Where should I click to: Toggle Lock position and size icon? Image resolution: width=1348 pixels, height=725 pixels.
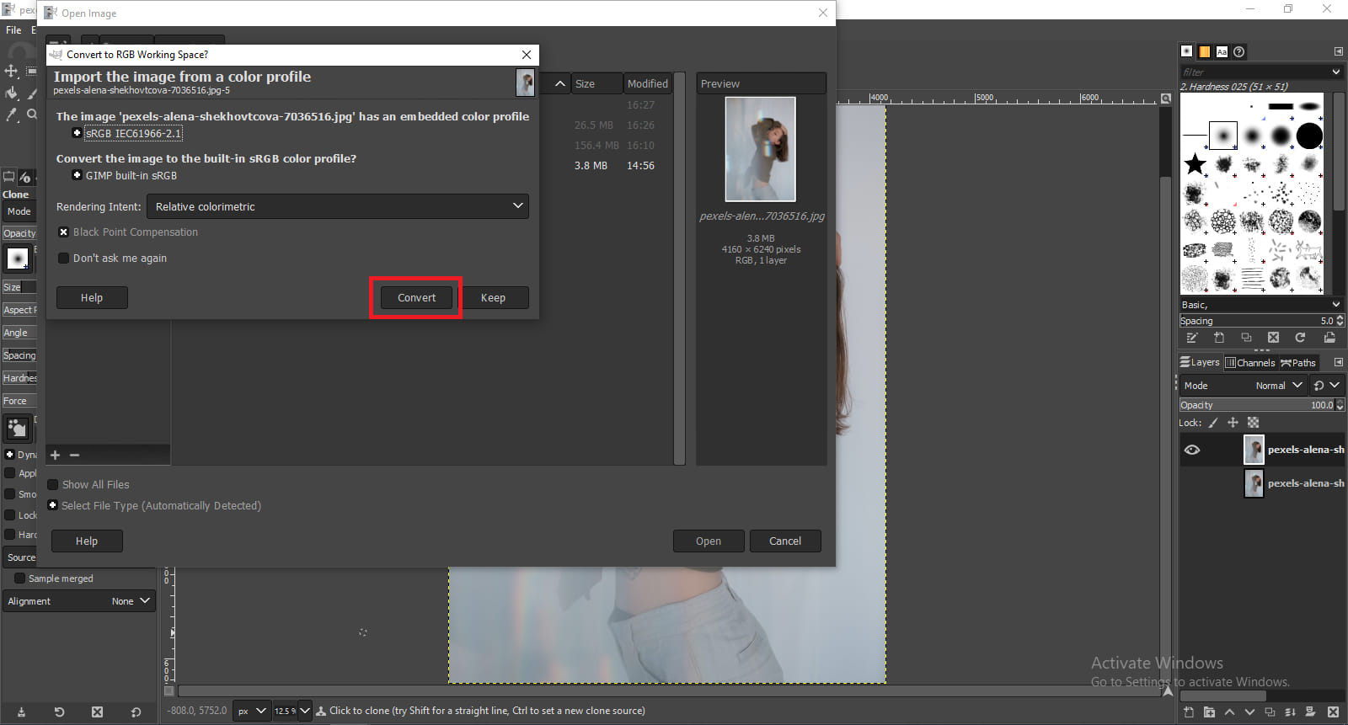click(x=1233, y=423)
